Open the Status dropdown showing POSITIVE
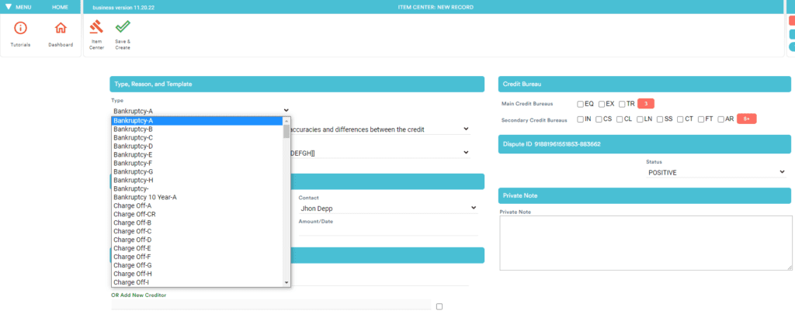The width and height of the screenshot is (795, 321). click(716, 172)
